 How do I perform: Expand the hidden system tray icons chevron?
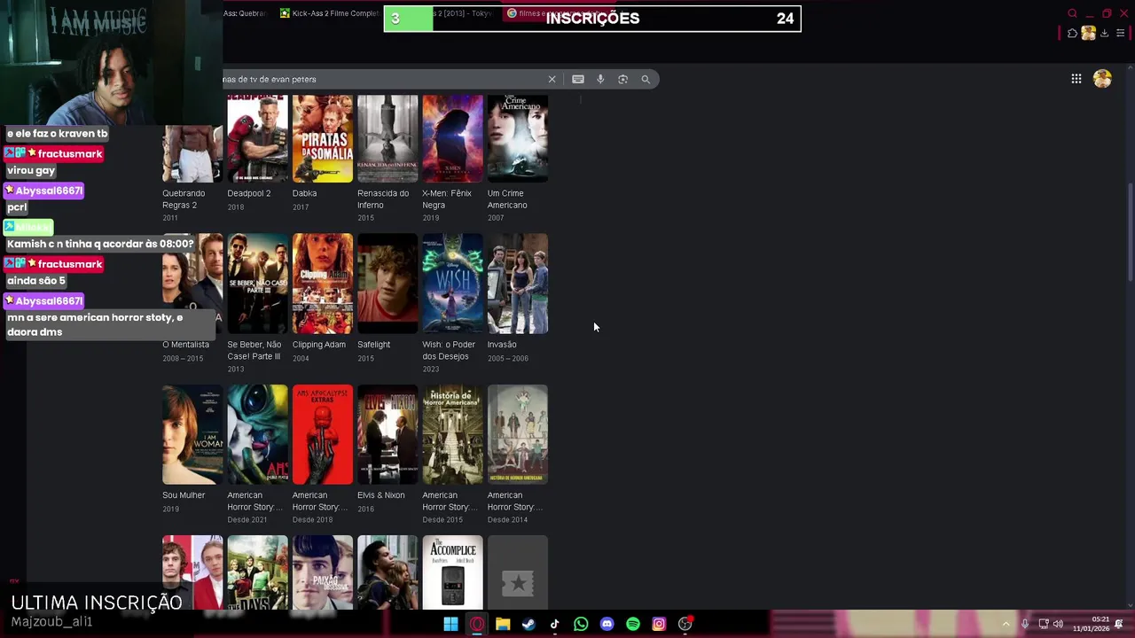point(1006,624)
